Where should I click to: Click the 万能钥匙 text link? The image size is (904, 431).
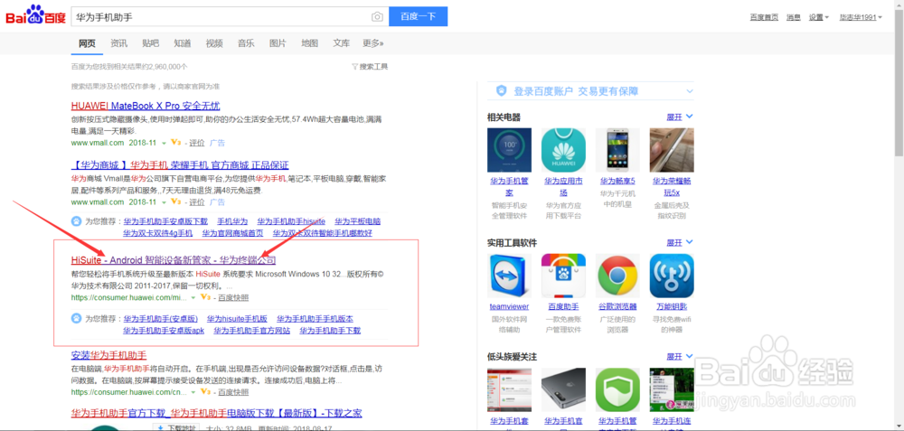672,306
